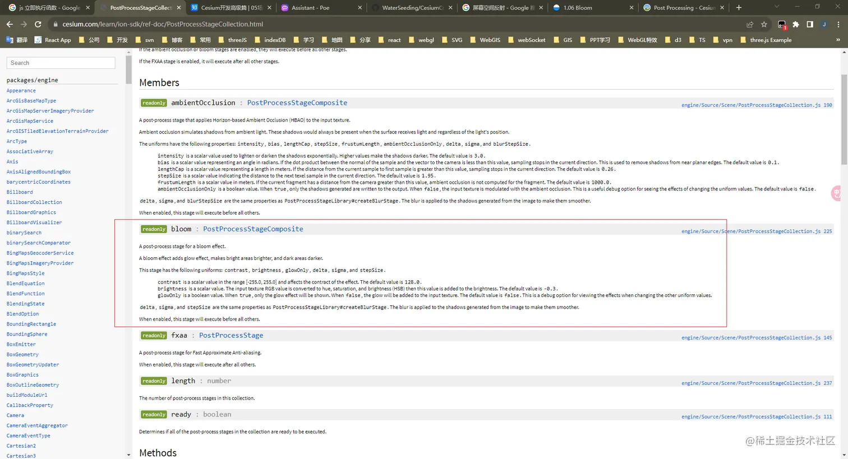Open Appearance in the sidebar list
The width and height of the screenshot is (848, 459).
coord(21,90)
